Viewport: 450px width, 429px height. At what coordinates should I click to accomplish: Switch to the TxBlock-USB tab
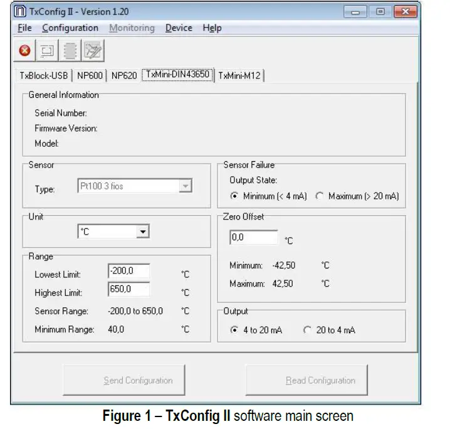(x=44, y=75)
